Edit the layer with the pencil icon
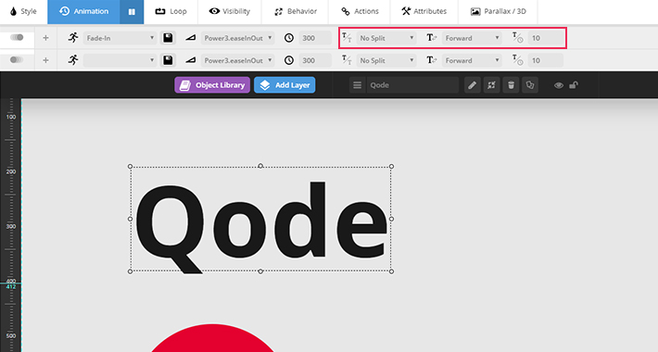Viewport: 658px width, 352px height. pyautogui.click(x=472, y=85)
